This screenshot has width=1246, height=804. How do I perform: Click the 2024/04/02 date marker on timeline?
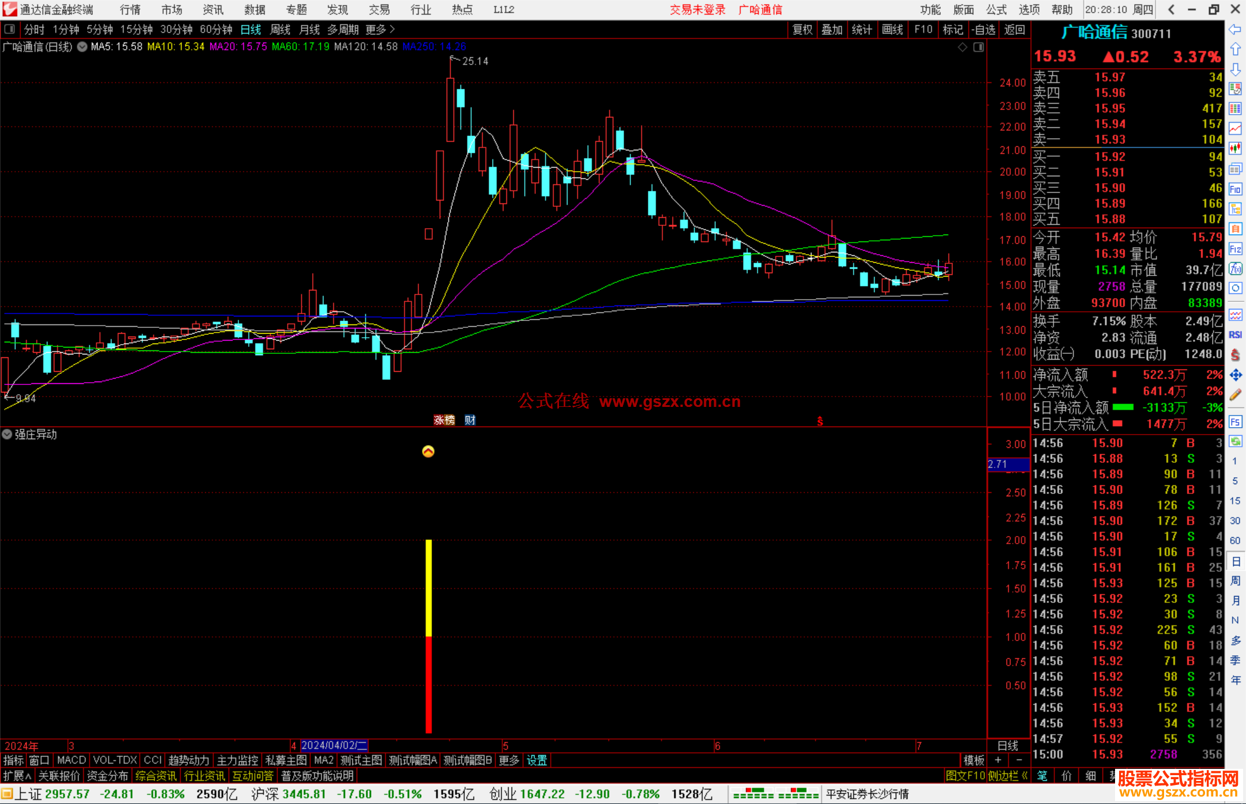pyautogui.click(x=333, y=745)
